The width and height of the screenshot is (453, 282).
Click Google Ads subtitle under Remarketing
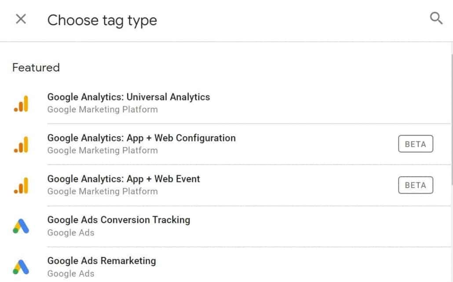point(71,273)
